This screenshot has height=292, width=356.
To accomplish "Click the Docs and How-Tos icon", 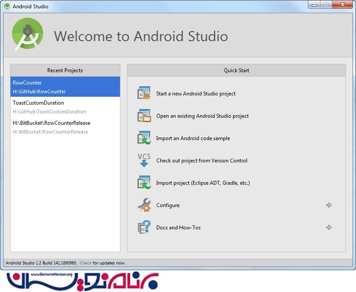I will point(144,227).
